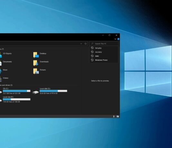Click the Downloads folder name
Image resolution: width=172 pixels, height=148 pixels.
tap(44, 62)
